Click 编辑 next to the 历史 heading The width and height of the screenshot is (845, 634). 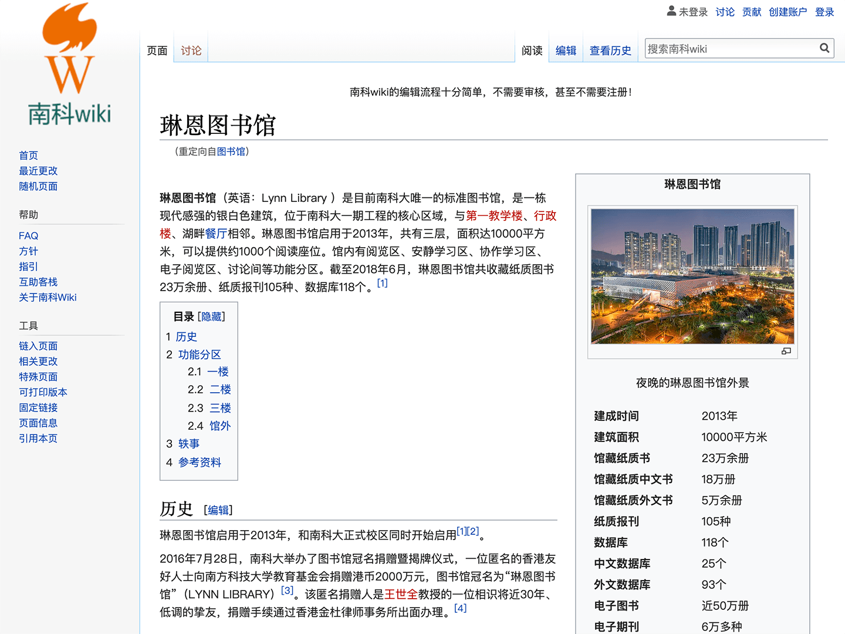[218, 510]
